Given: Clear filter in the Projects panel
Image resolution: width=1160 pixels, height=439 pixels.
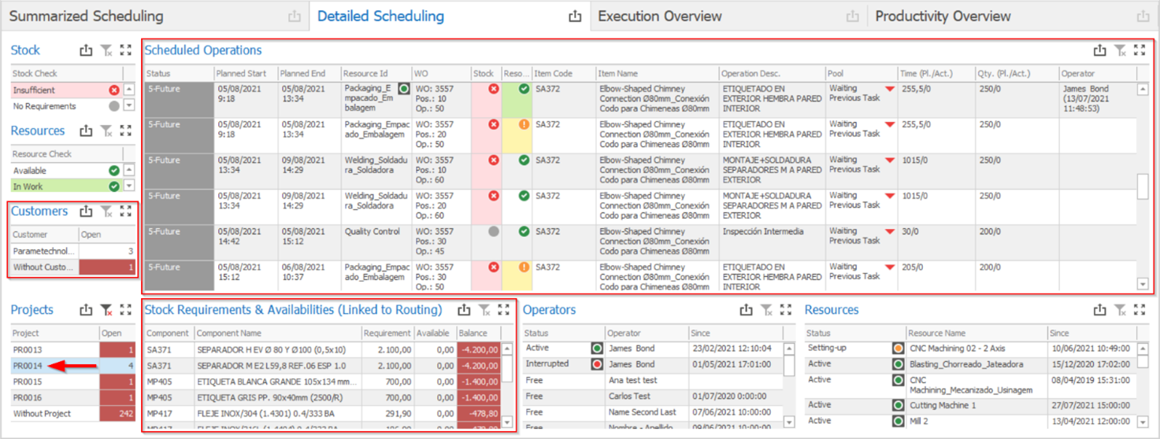Looking at the screenshot, I should point(106,310).
